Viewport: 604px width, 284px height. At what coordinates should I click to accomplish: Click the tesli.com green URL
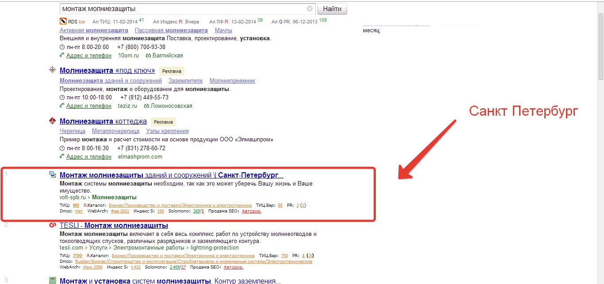pyautogui.click(x=71, y=248)
